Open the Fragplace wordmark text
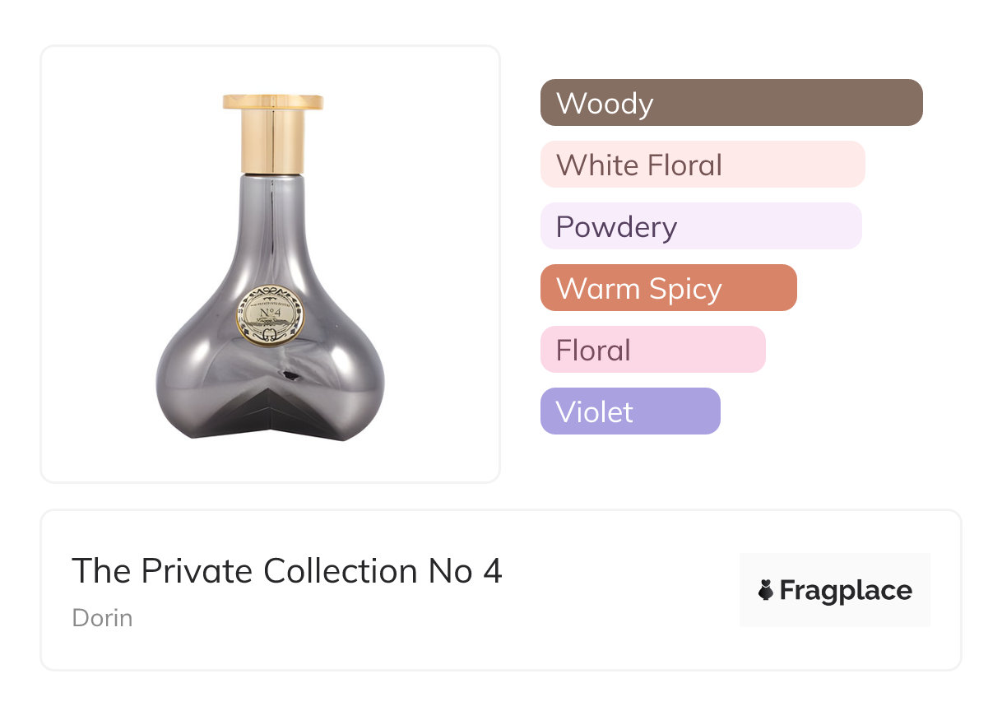This screenshot has width=1002, height=711. [x=846, y=591]
